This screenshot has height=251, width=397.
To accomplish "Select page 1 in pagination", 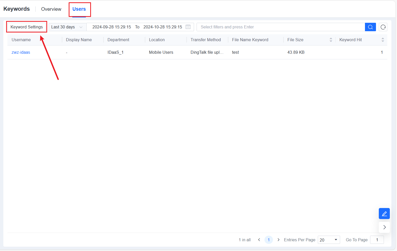I will click(x=269, y=240).
